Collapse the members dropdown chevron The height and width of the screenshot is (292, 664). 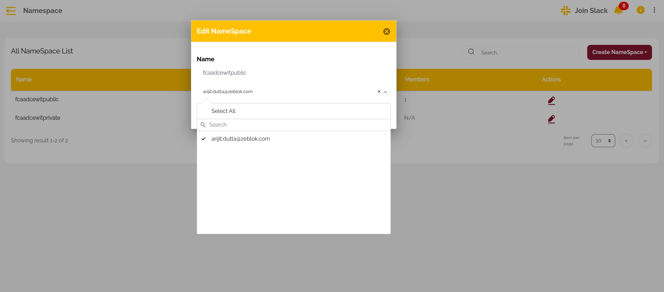click(x=385, y=92)
